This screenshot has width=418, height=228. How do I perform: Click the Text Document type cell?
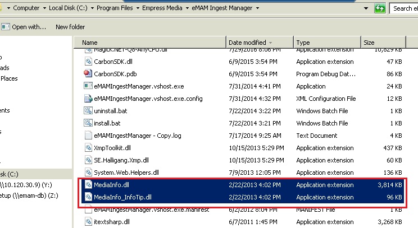316,136
